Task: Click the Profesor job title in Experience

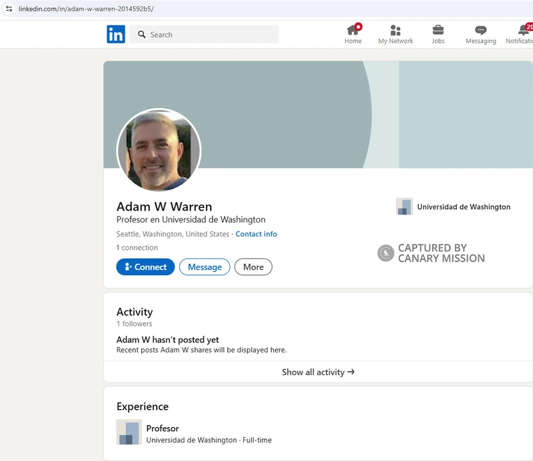Action: (x=163, y=428)
